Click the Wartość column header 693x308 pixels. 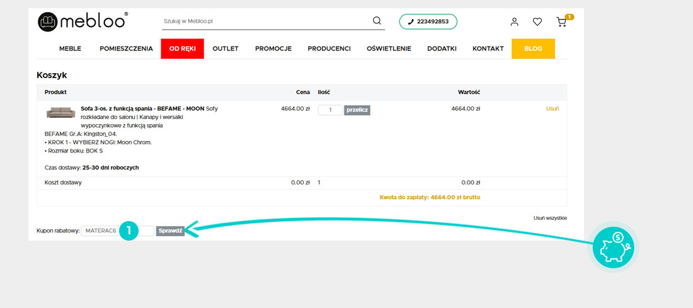(469, 93)
